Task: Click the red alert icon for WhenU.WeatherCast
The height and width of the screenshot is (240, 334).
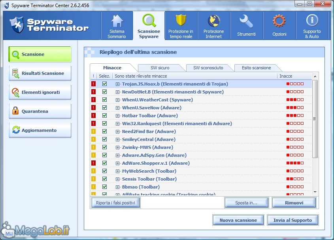Action: point(93,100)
